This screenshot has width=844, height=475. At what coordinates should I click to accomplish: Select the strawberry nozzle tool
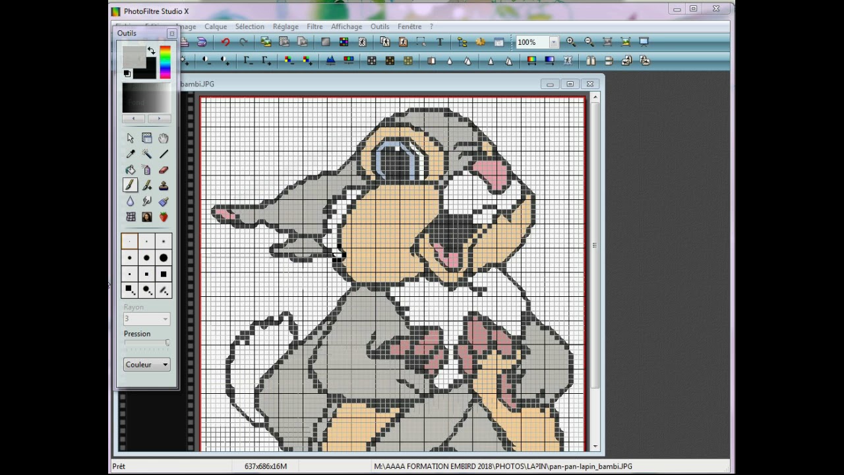(163, 217)
